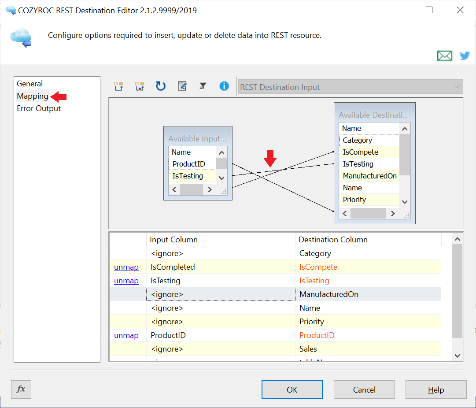The width and height of the screenshot is (476, 408).
Task: Click scroll-right arrow in Available Destination list
Action: (x=393, y=213)
